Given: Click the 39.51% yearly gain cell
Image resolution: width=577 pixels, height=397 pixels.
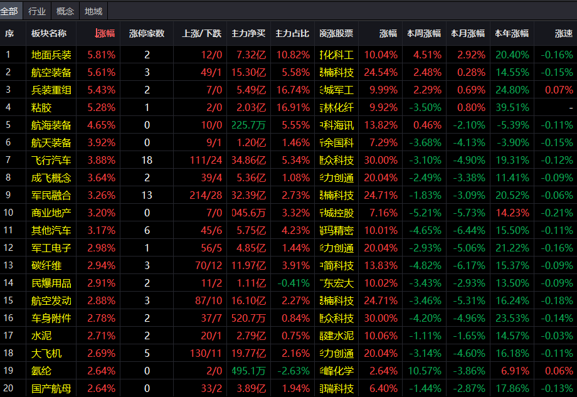Looking at the screenshot, I should coord(512,108).
